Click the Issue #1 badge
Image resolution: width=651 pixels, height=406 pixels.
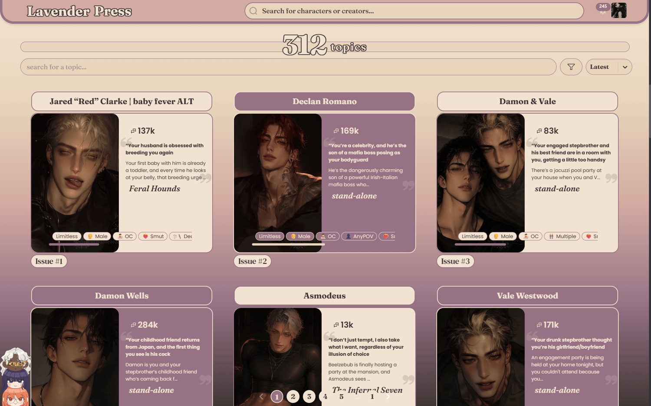[x=49, y=261]
